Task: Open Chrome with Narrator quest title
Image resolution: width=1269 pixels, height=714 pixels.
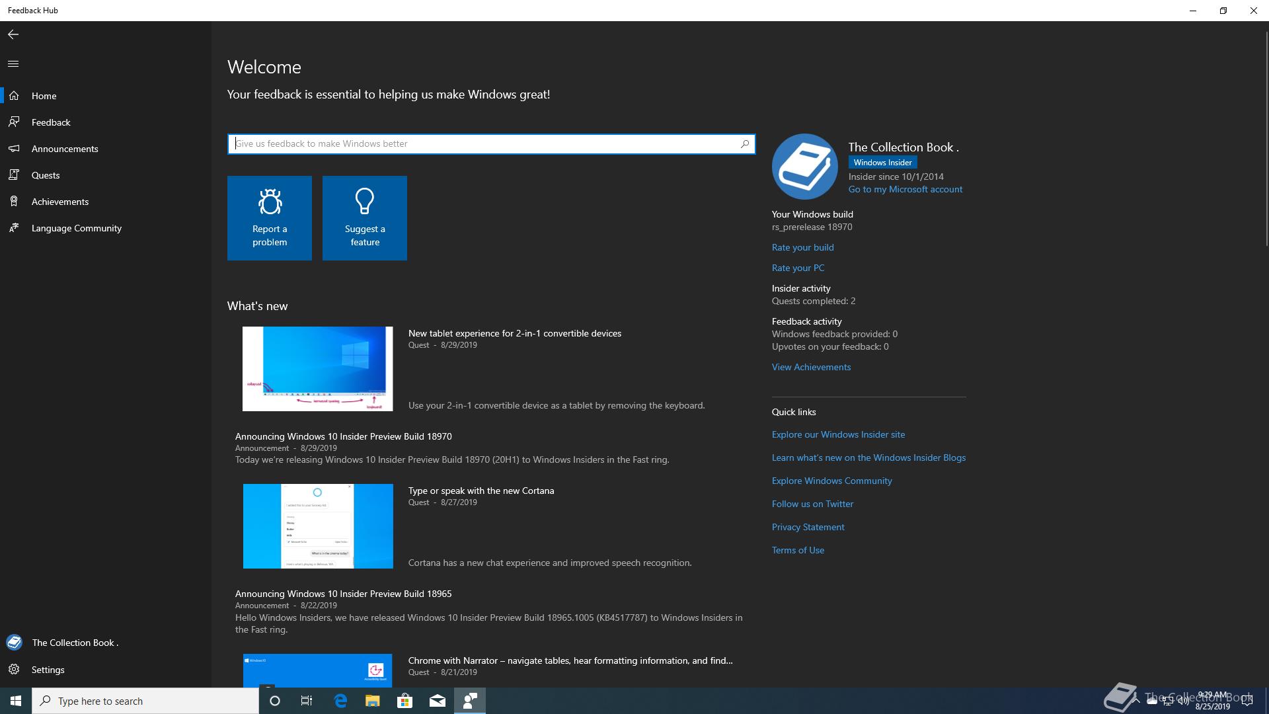Action: pos(570,660)
